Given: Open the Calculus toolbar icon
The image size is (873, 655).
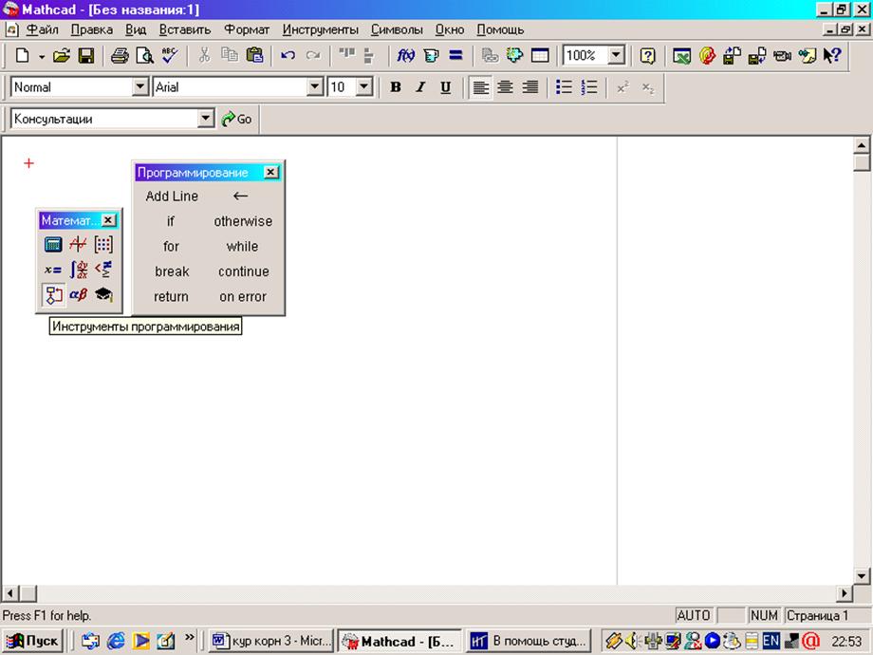Looking at the screenshot, I should coord(78,270).
